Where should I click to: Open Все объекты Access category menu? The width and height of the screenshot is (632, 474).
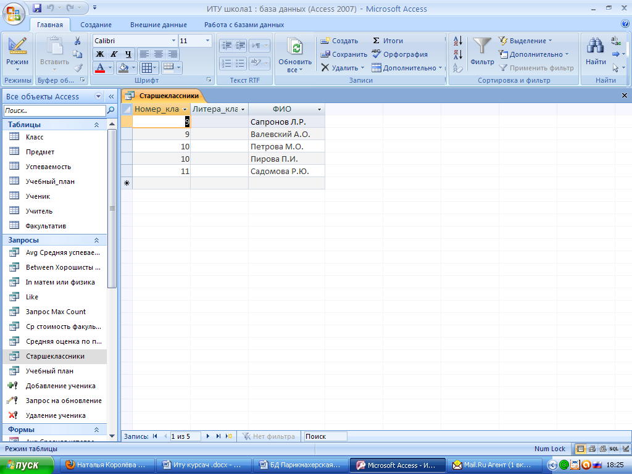(98, 96)
